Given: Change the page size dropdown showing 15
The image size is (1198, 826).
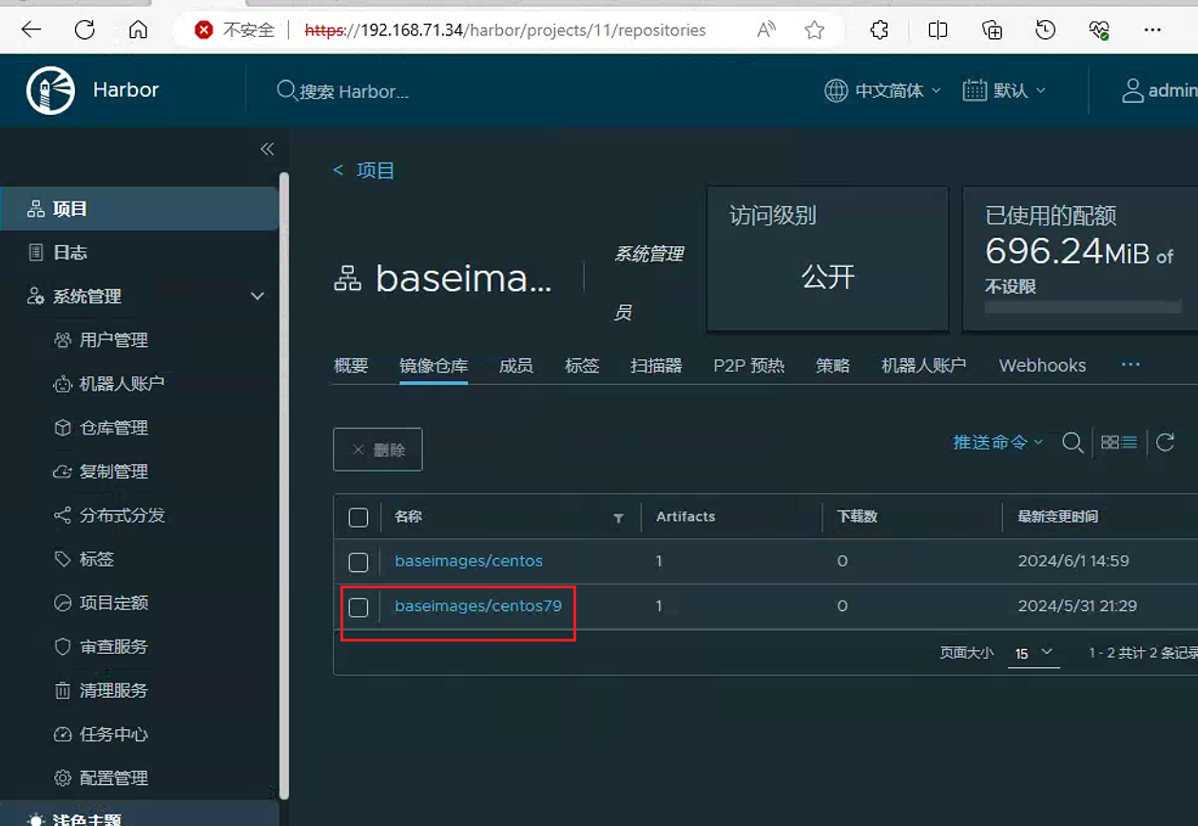Looking at the screenshot, I should point(1034,653).
